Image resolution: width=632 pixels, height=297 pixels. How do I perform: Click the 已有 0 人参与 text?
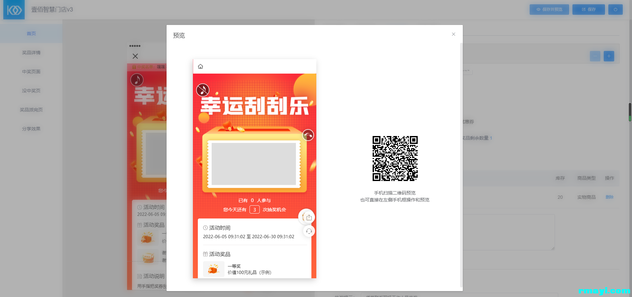[x=254, y=200]
